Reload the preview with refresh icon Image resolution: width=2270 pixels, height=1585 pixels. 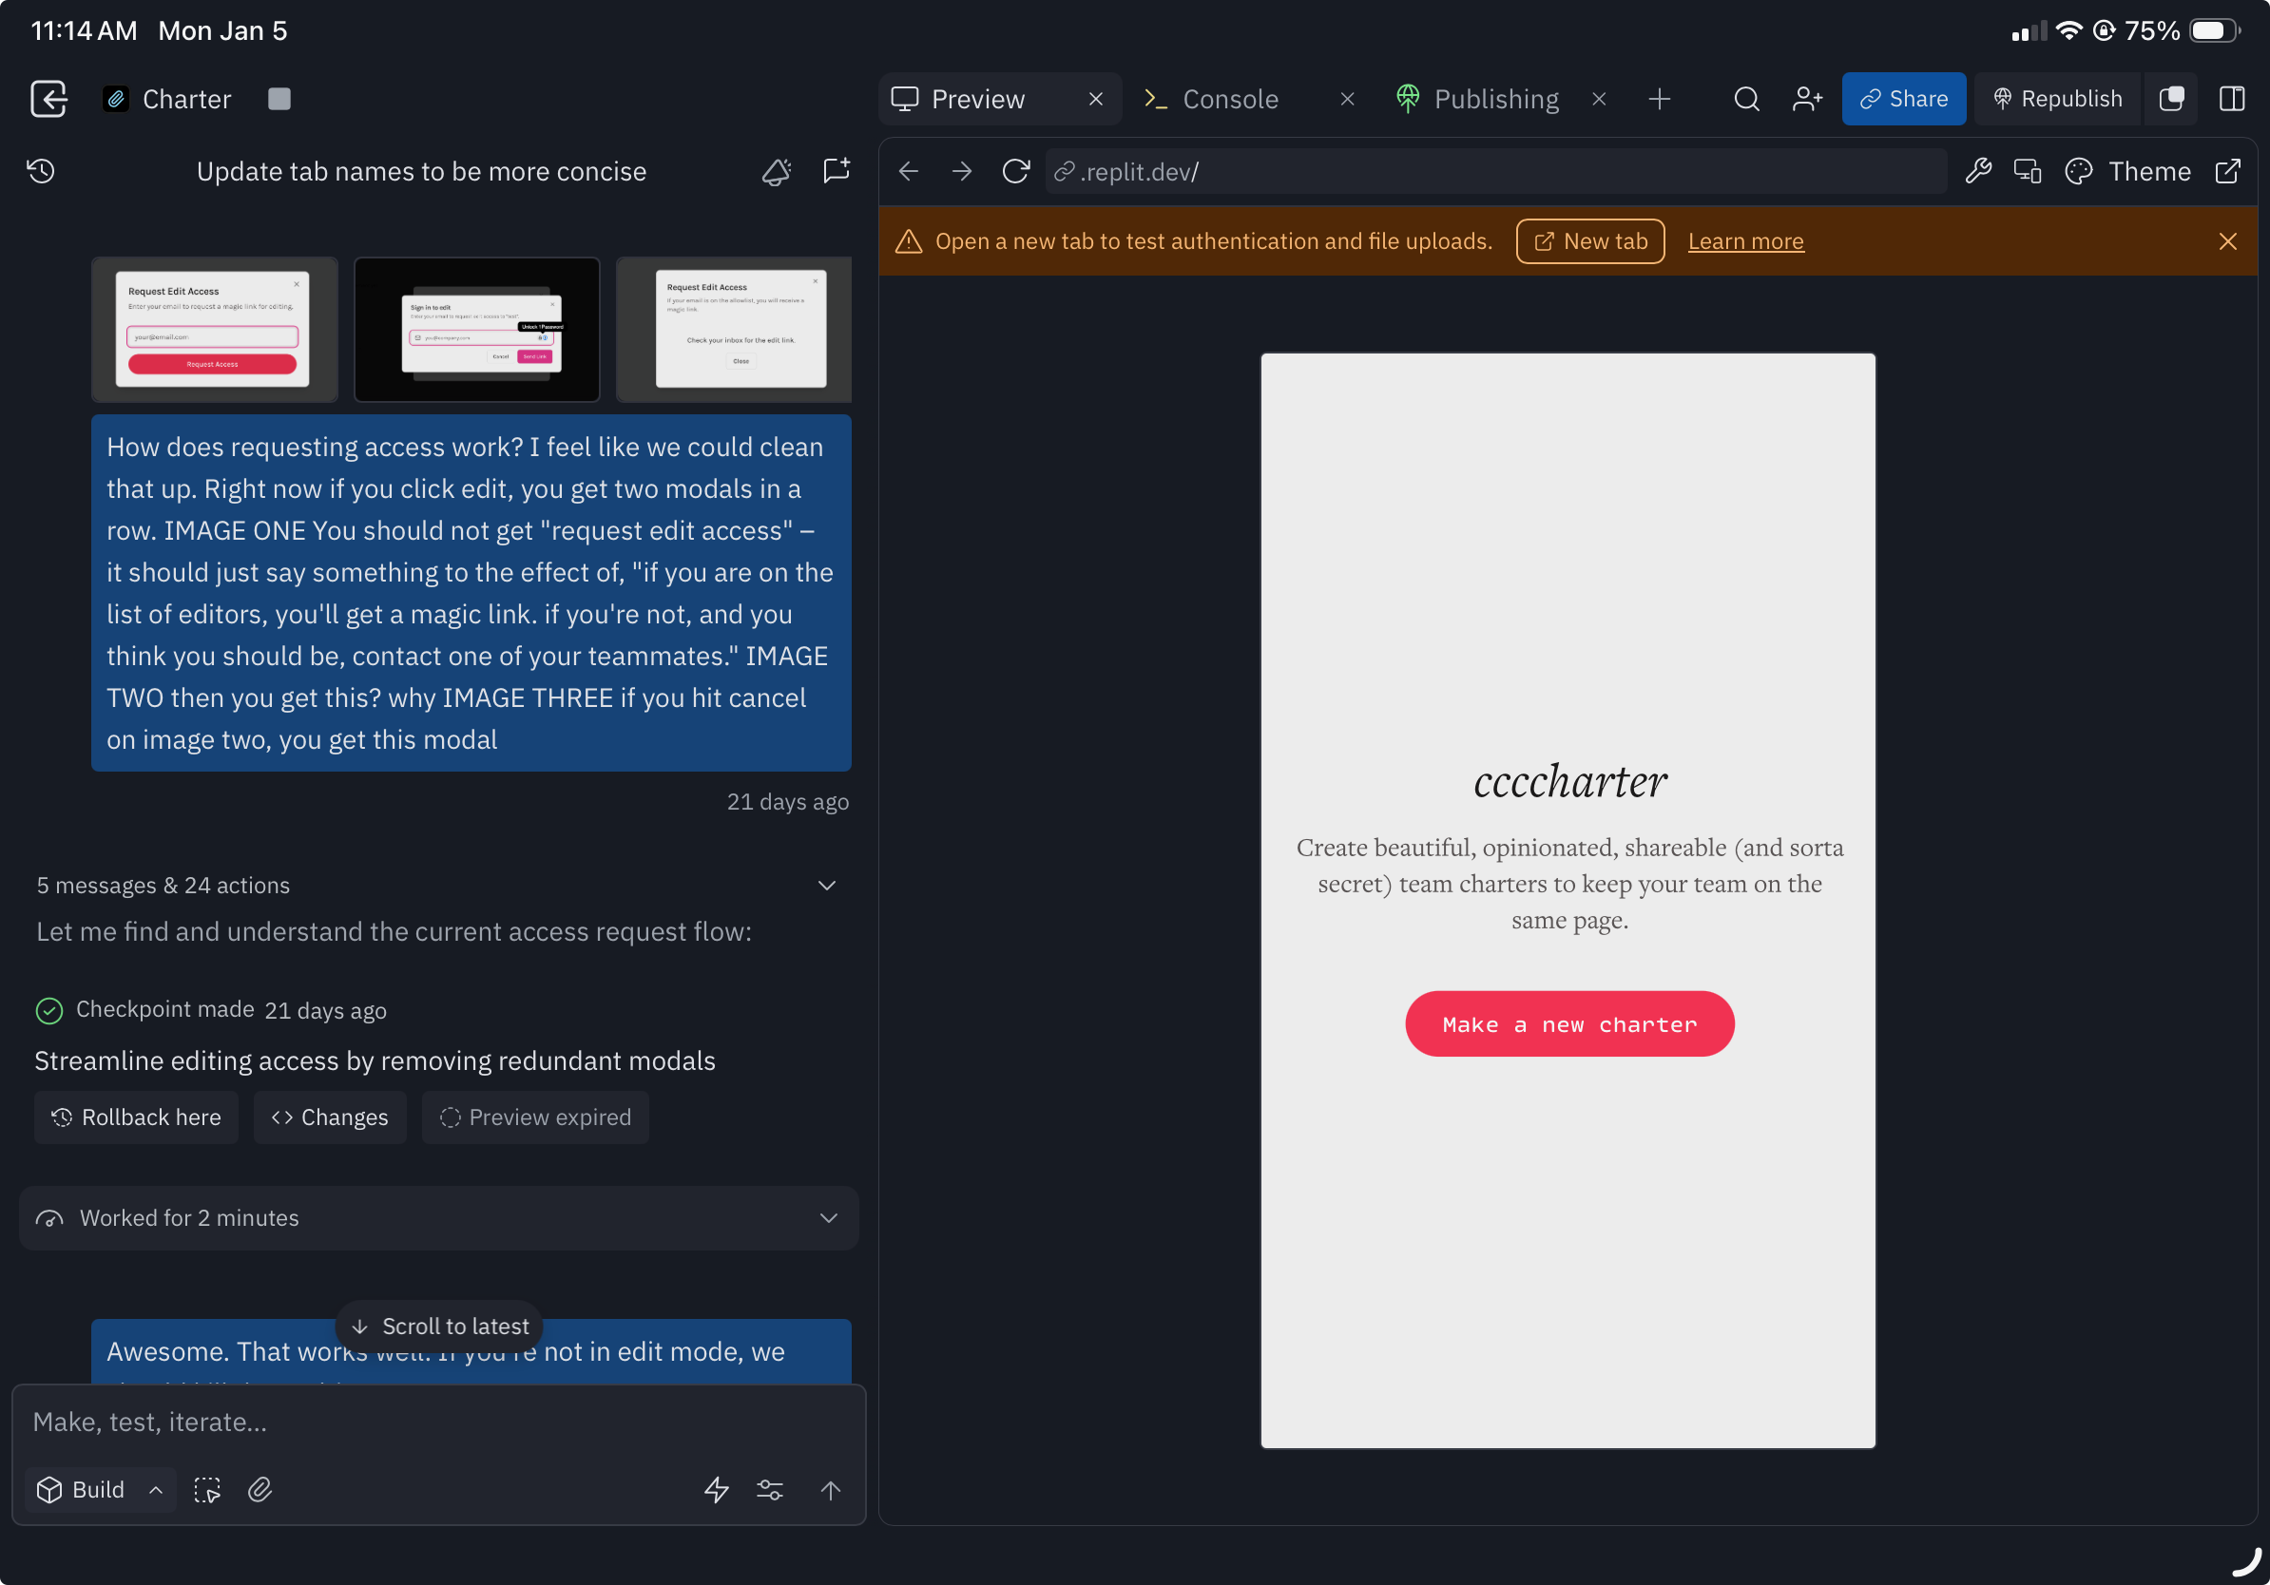pos(1015,172)
